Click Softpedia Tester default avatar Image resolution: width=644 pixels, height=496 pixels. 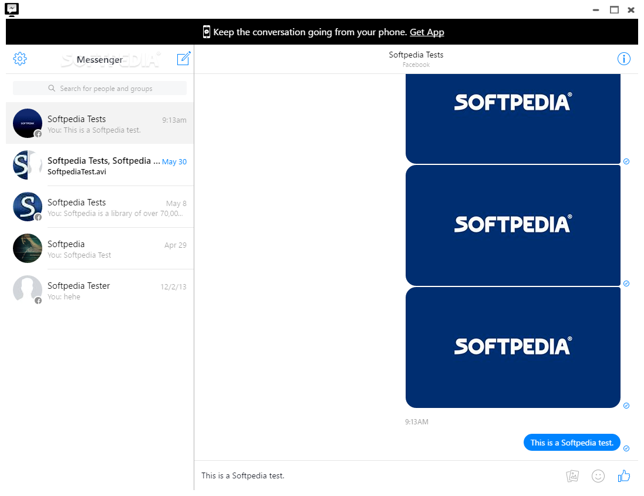pos(28,290)
